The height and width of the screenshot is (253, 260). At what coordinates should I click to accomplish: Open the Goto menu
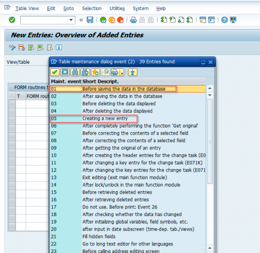[68, 9]
